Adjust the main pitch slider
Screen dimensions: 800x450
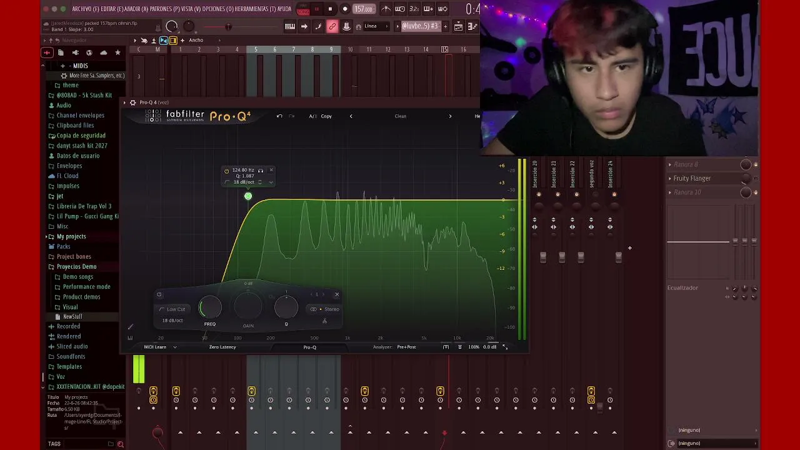click(x=228, y=26)
